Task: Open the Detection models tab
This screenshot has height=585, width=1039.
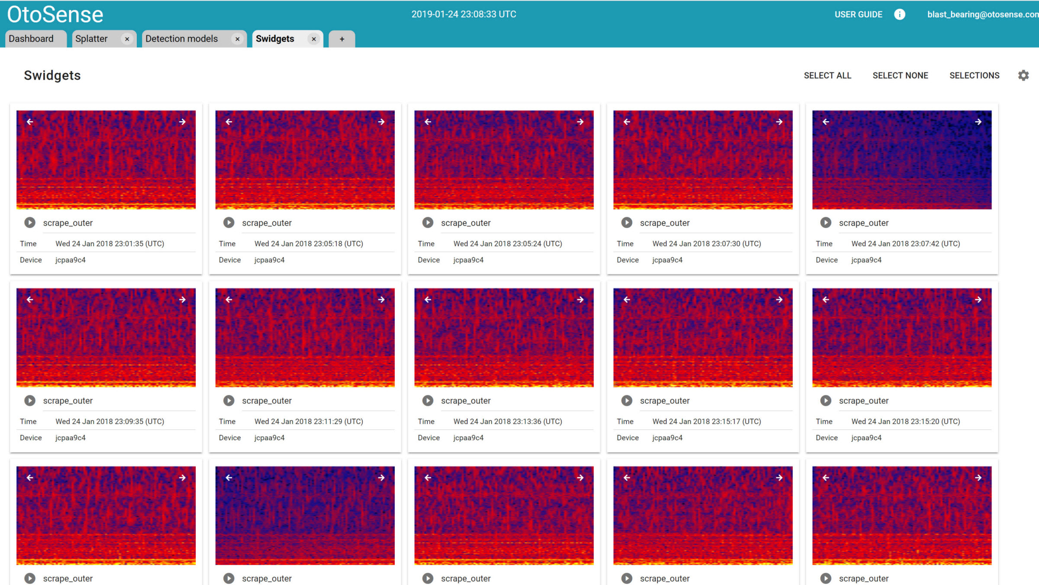Action: [x=182, y=39]
